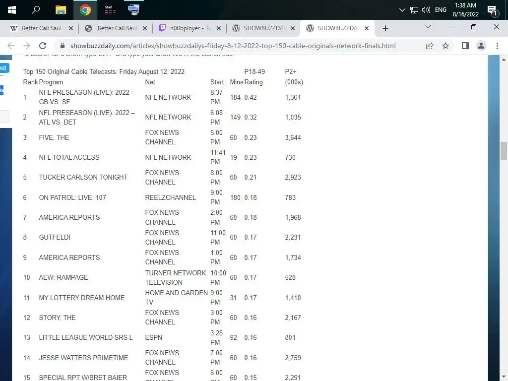Open the monitor app in taskbar

tap(133, 10)
